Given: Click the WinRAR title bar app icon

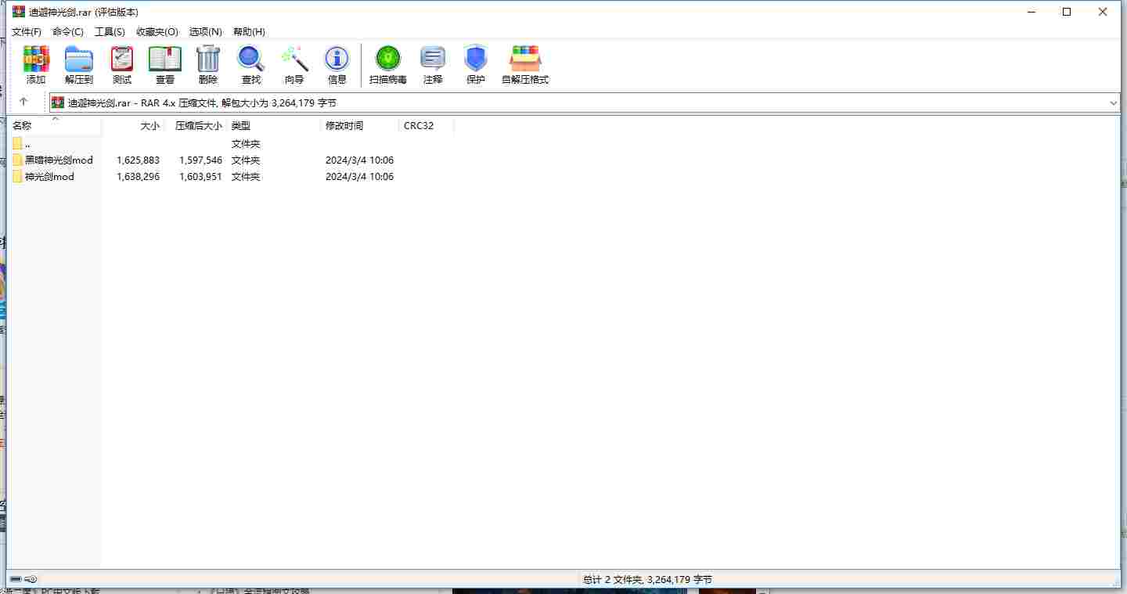Looking at the screenshot, I should point(19,12).
